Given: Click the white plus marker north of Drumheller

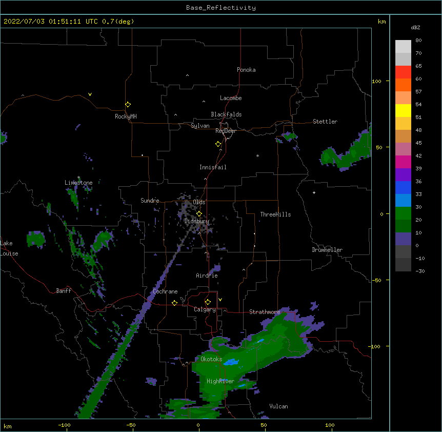Looking at the screenshot, I should click(314, 192).
